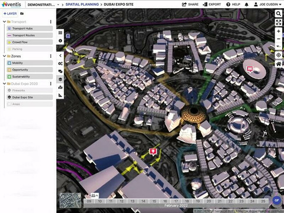Image resolution: width=284 pixels, height=213 pixels.
Task: Open the info panel icon
Action: 60,41
